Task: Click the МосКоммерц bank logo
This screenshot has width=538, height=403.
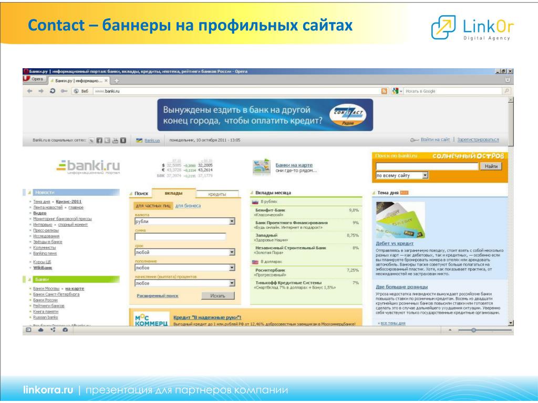Action: [151, 320]
